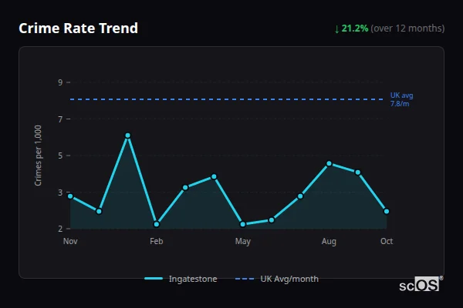Viewport: 463px width, 308px height.
Task: Click the 'UK avg 7.8/m' label
Action: pyautogui.click(x=401, y=99)
